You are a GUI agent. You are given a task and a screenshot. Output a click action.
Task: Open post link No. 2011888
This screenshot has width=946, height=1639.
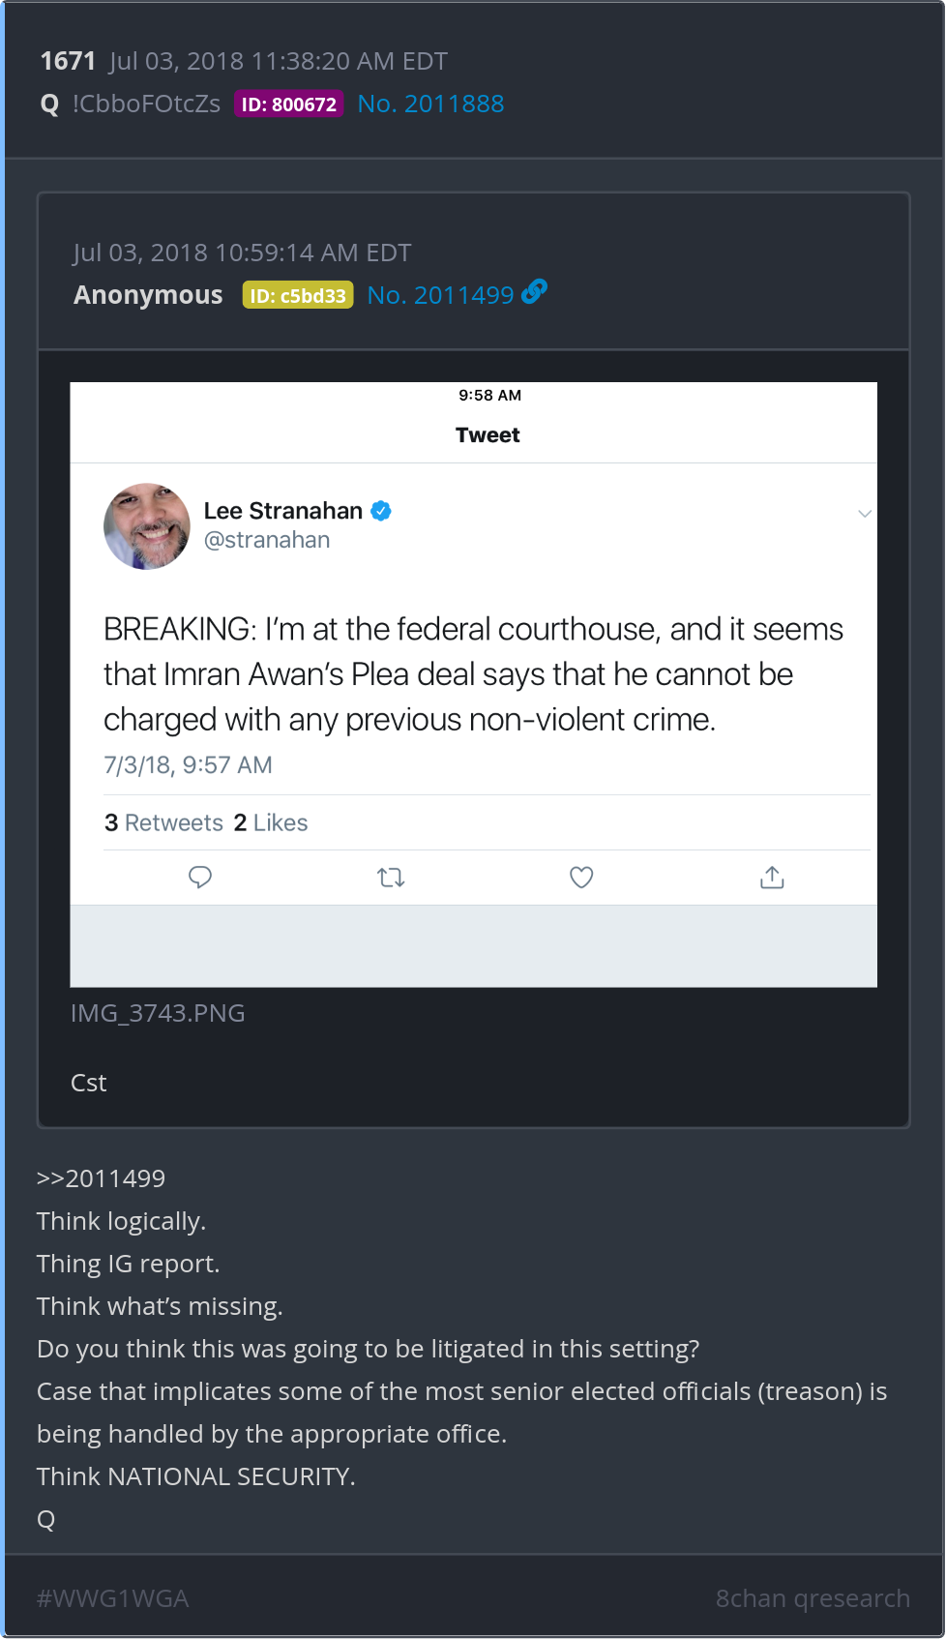(430, 104)
